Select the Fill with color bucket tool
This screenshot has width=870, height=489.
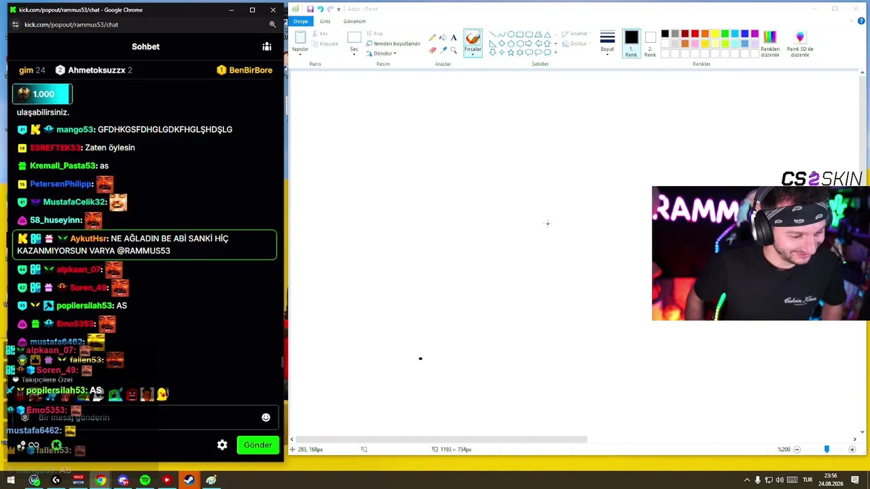(x=443, y=38)
